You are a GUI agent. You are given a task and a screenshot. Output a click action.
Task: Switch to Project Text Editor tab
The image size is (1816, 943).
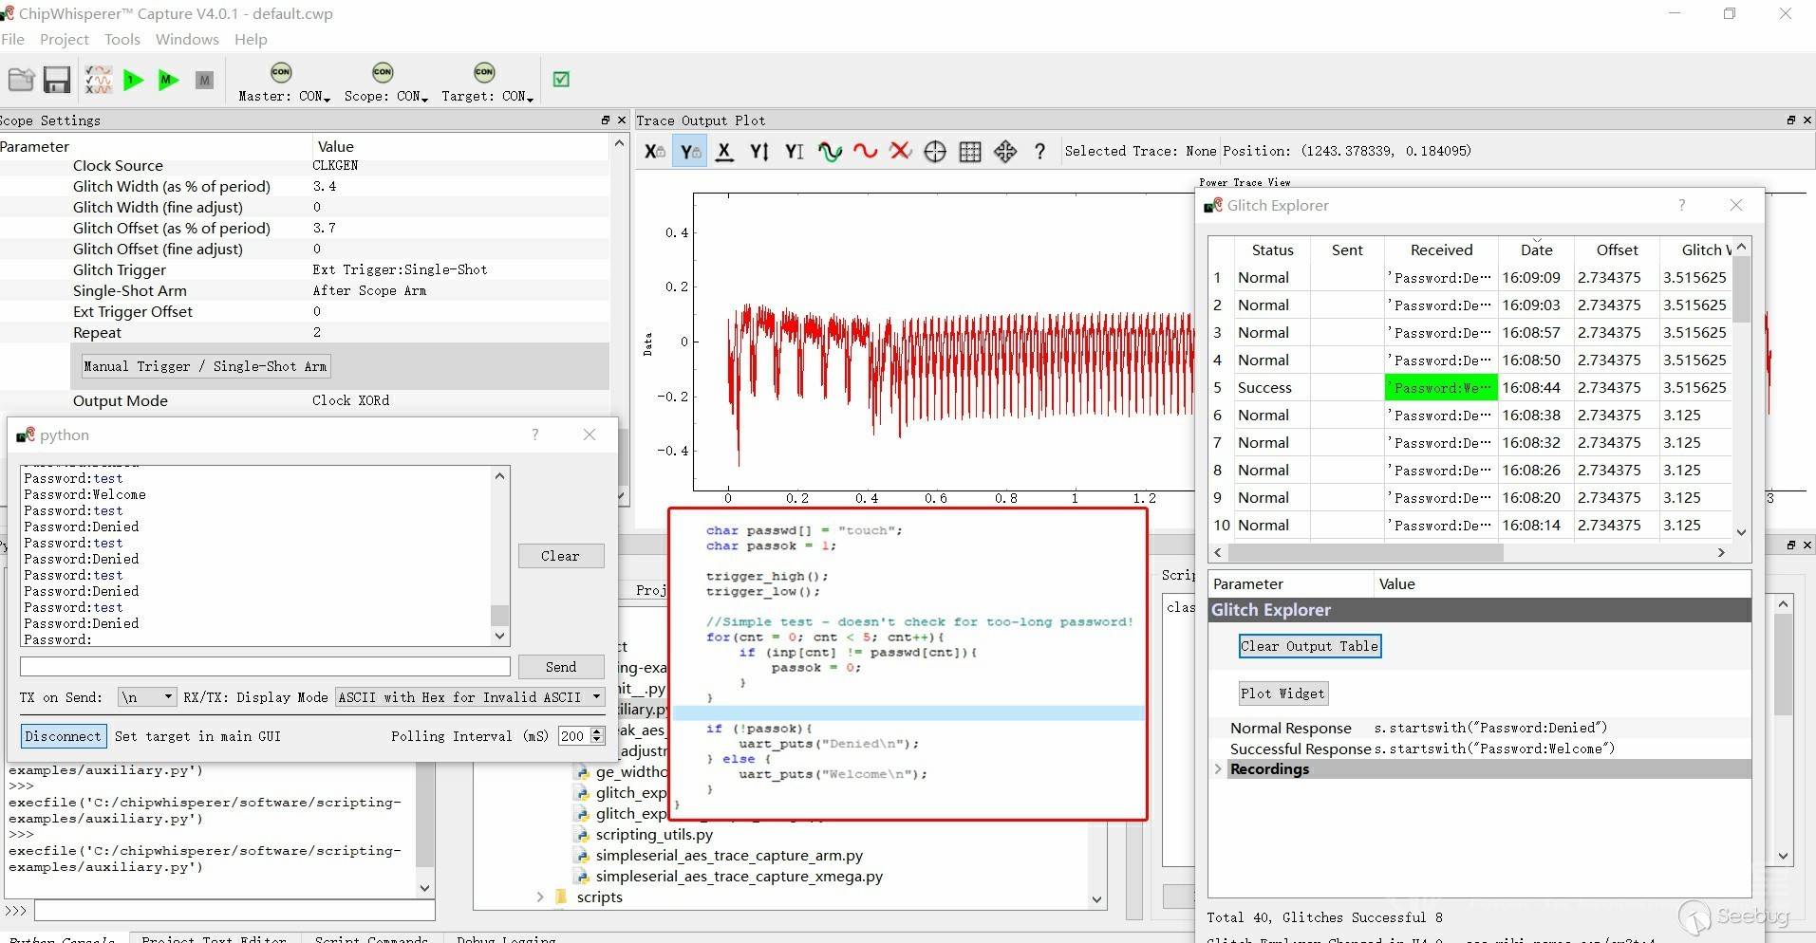tap(214, 938)
